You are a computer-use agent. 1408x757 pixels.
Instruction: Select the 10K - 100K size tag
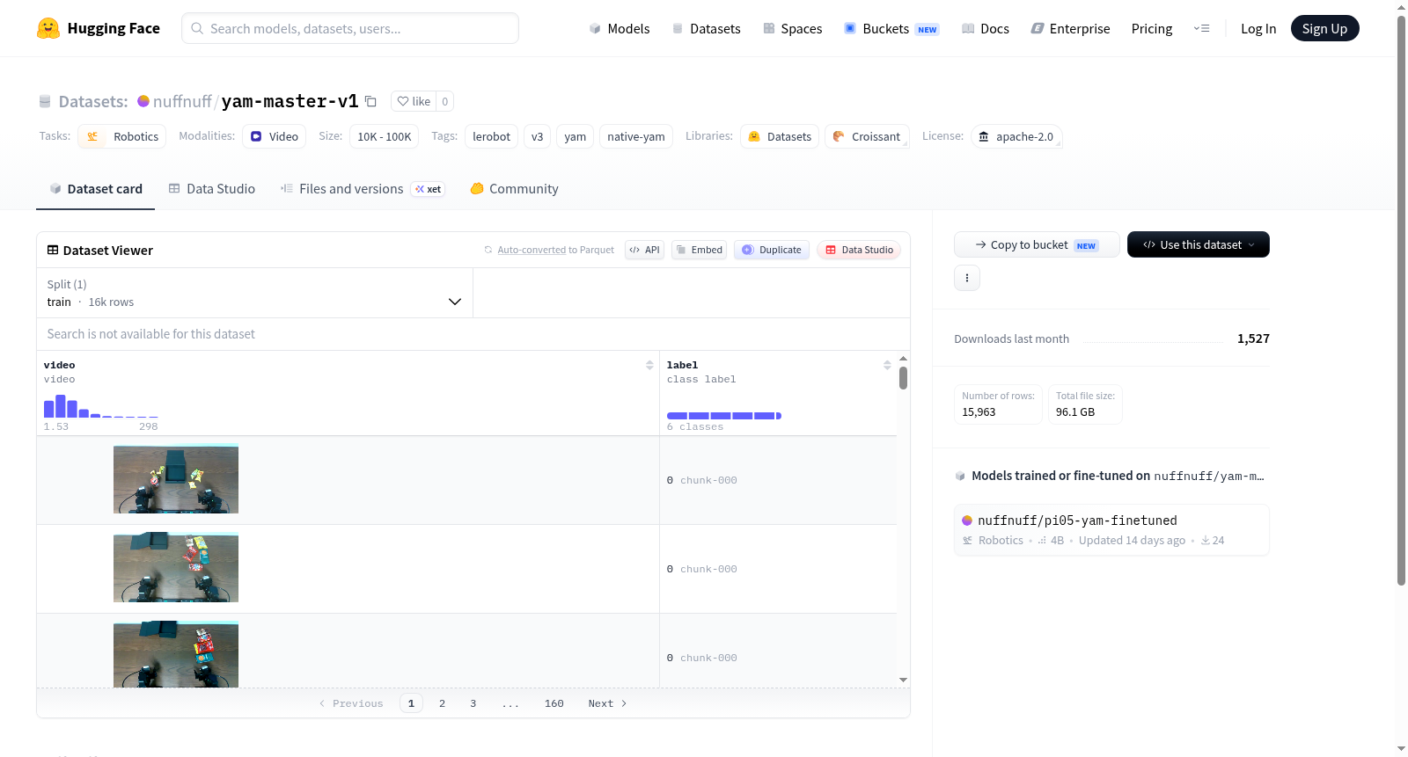coord(385,136)
